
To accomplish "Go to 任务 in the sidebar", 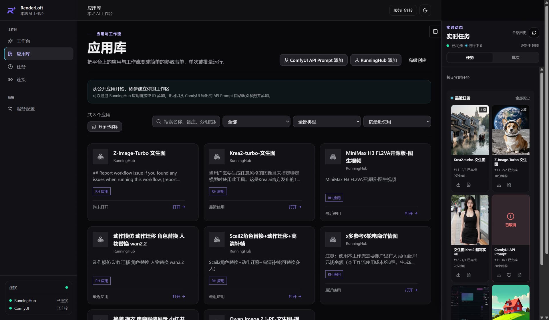I will pos(39,67).
